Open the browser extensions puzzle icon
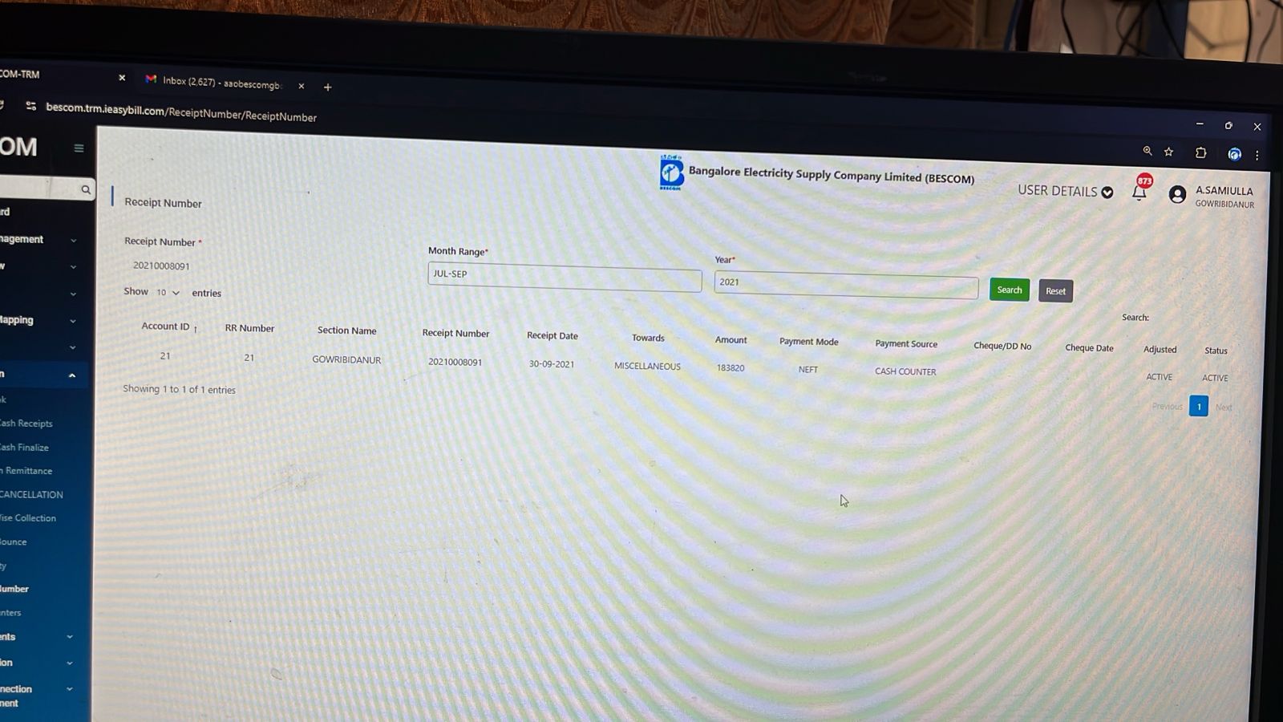This screenshot has width=1283, height=722. coord(1200,152)
